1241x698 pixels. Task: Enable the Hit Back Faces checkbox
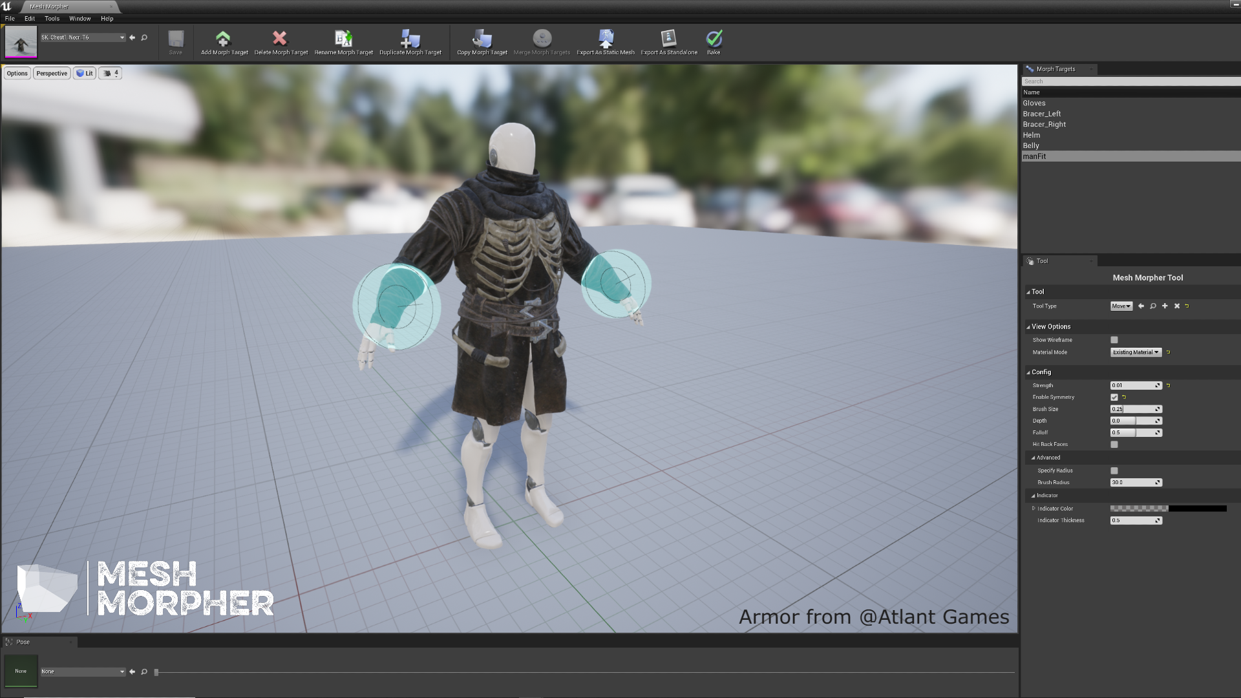tap(1114, 444)
